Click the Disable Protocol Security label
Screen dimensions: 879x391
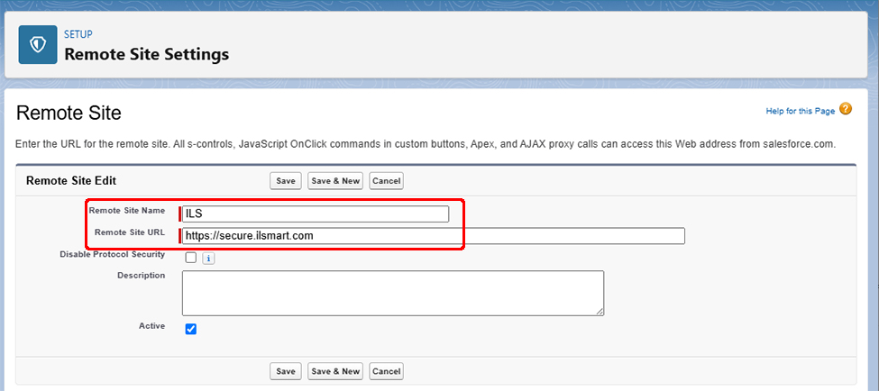point(112,254)
